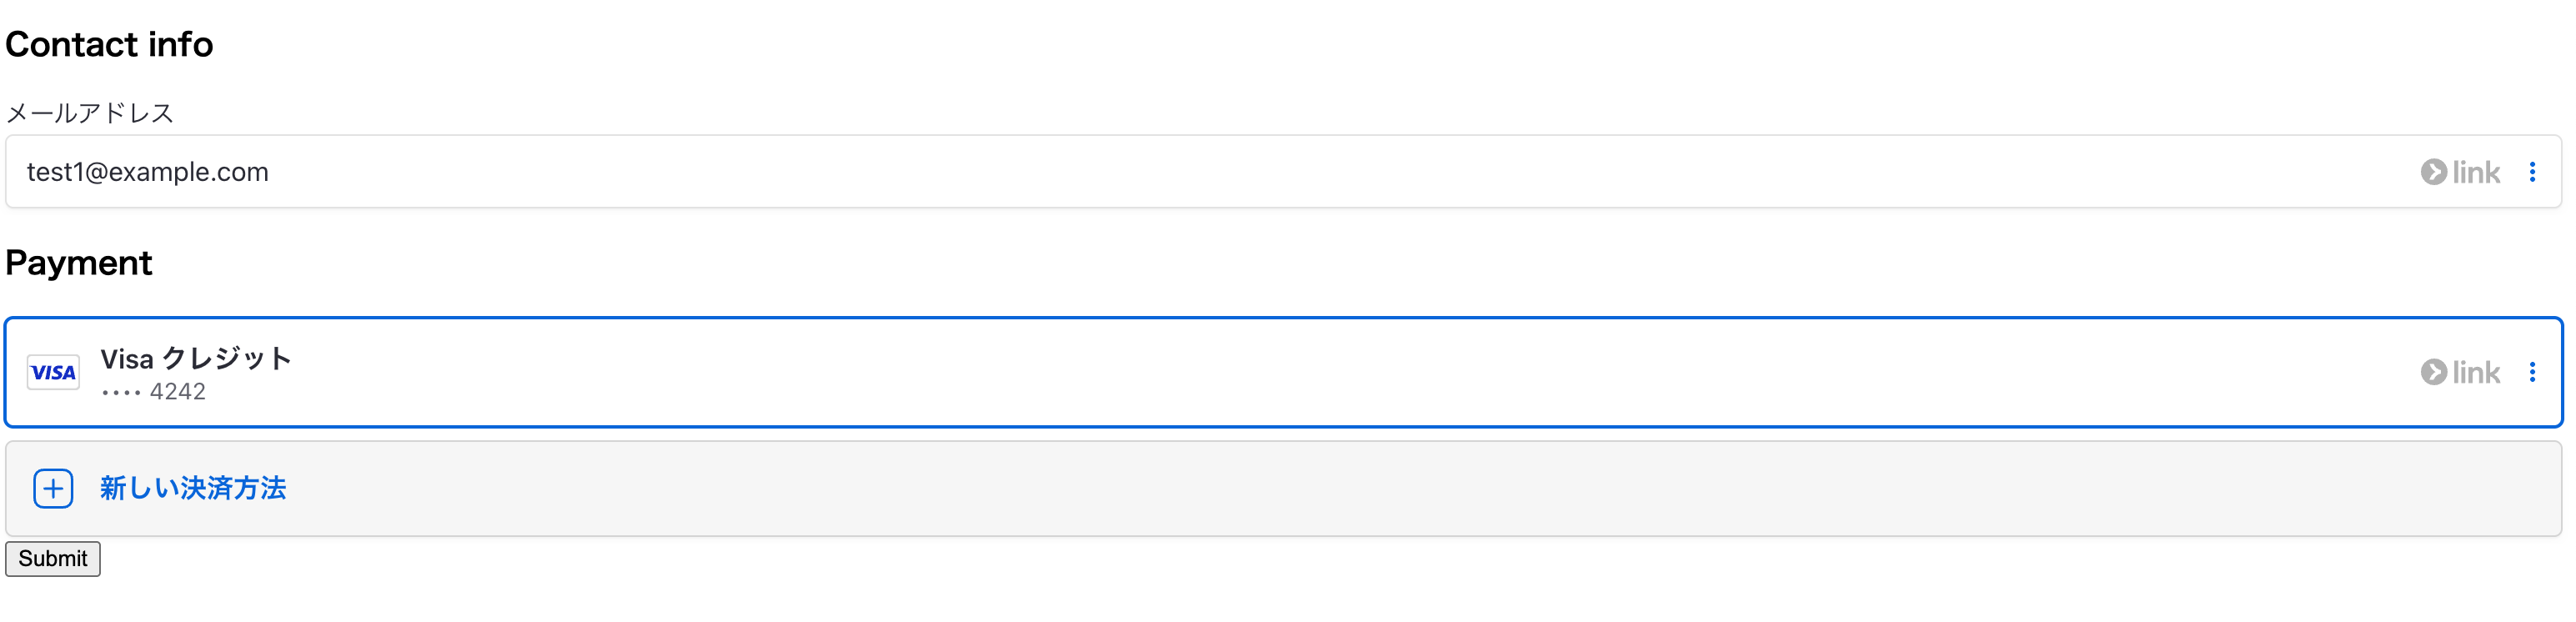
Task: Click the Link badge next to card 4242
Action: pyautogui.click(x=2460, y=371)
